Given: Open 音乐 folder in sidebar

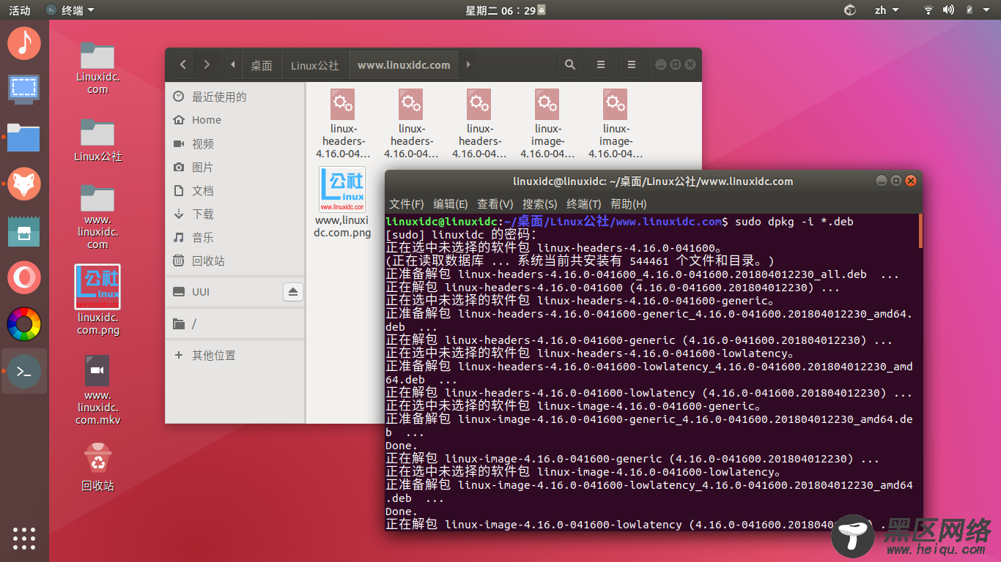Looking at the screenshot, I should click(235, 237).
